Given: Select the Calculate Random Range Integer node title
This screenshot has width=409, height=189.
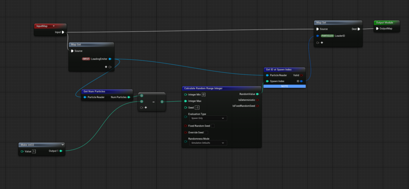Looking at the screenshot, I should click(209, 88).
